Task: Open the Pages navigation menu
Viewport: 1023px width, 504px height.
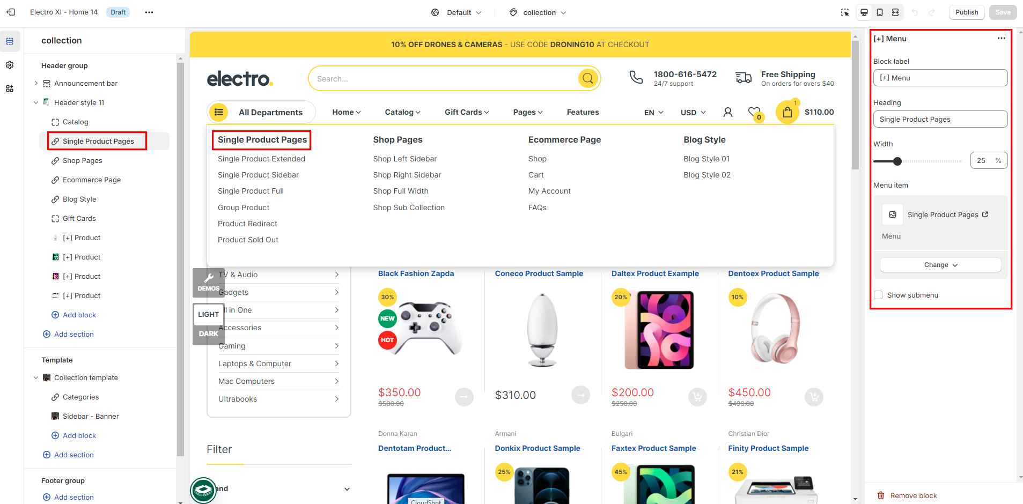Action: point(528,112)
